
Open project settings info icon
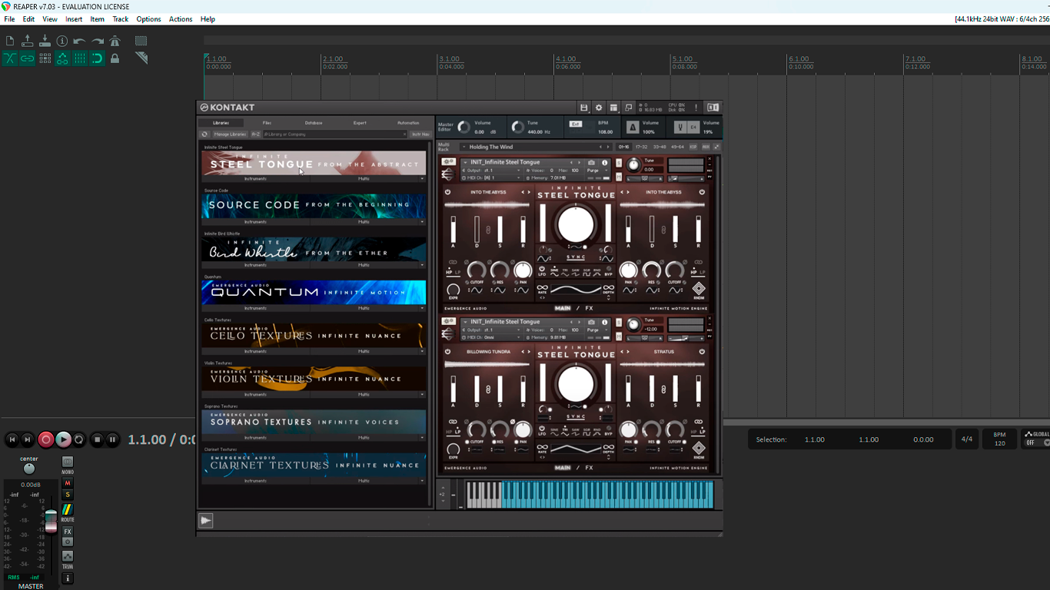click(62, 41)
